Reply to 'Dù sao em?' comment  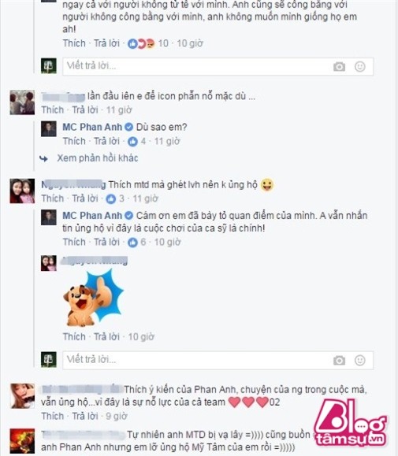[x=106, y=141]
